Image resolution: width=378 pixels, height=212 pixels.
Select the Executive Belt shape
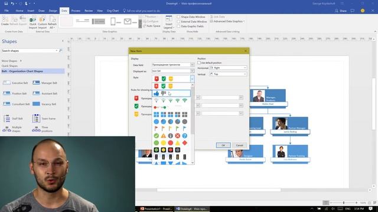click(x=15, y=83)
